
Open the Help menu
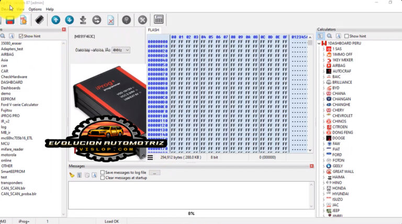click(50, 9)
